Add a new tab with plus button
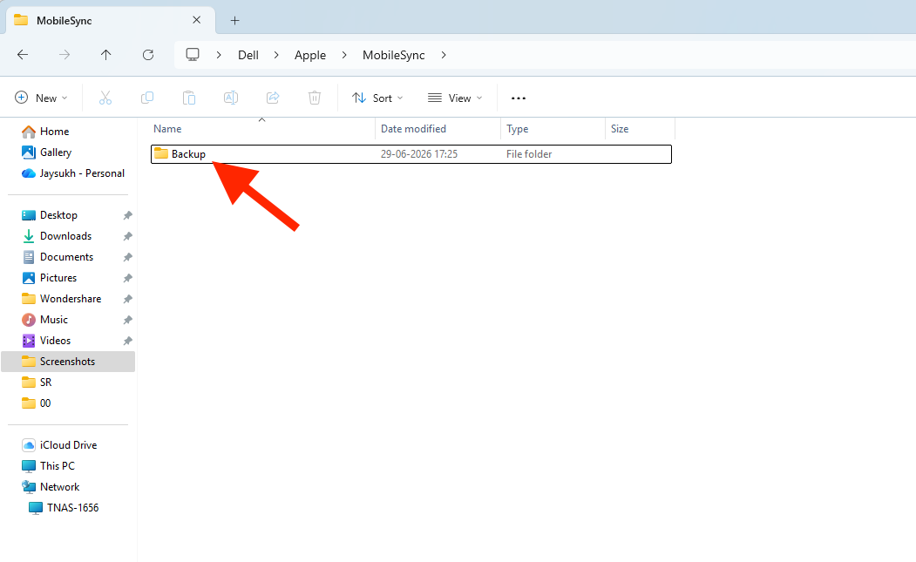This screenshot has width=916, height=562. tap(234, 20)
